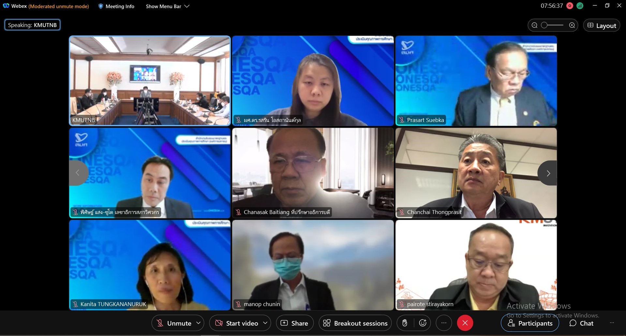Click the red recording indicator icon
The height and width of the screenshot is (336, 626).
pos(570,6)
